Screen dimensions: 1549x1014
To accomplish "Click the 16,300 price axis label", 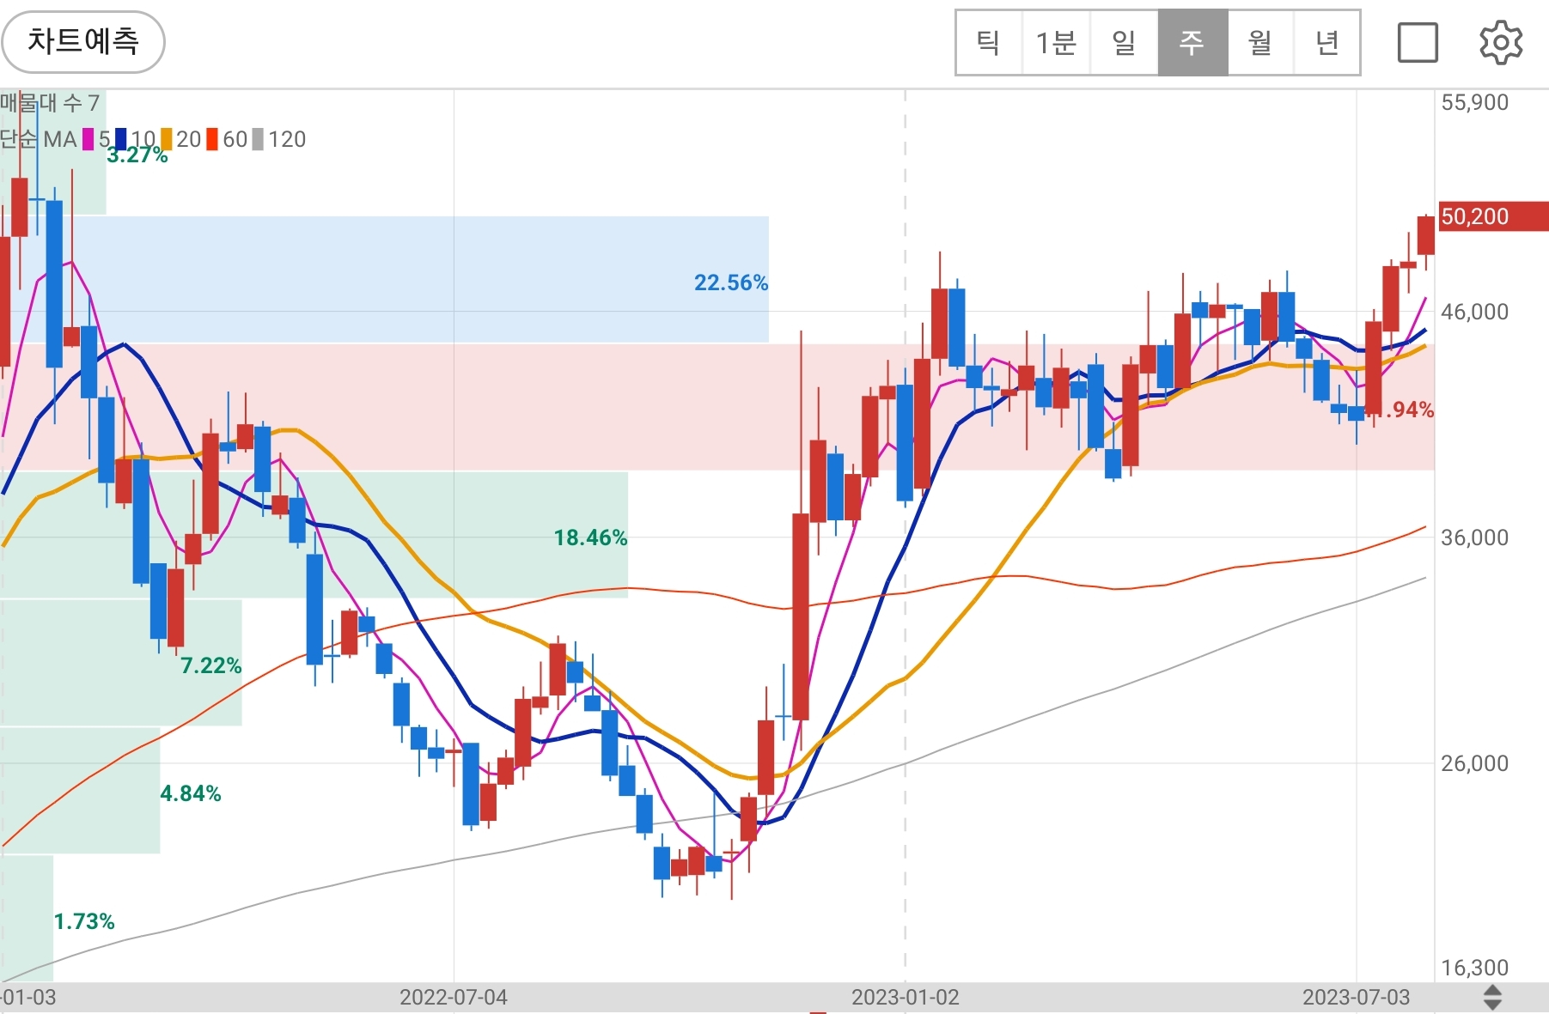I will point(1475,968).
